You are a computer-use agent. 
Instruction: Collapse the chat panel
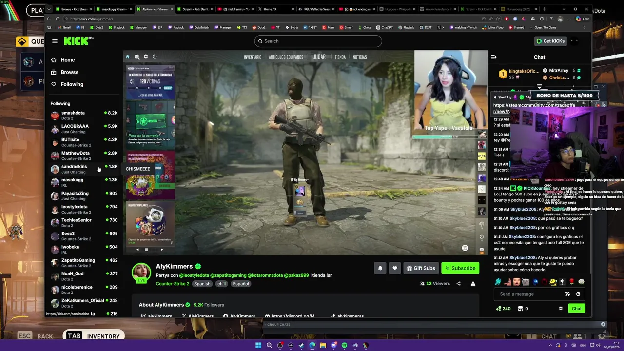494,57
